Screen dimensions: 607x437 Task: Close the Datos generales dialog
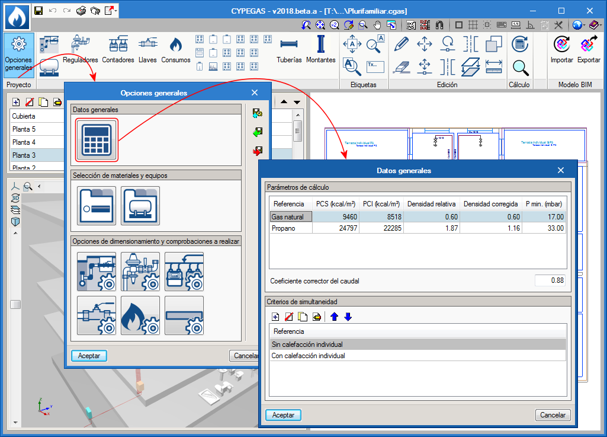pos(561,170)
